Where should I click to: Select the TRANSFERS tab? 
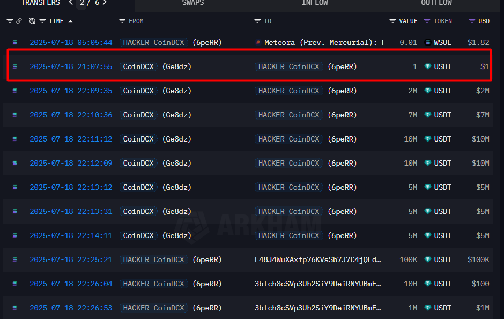(x=41, y=3)
